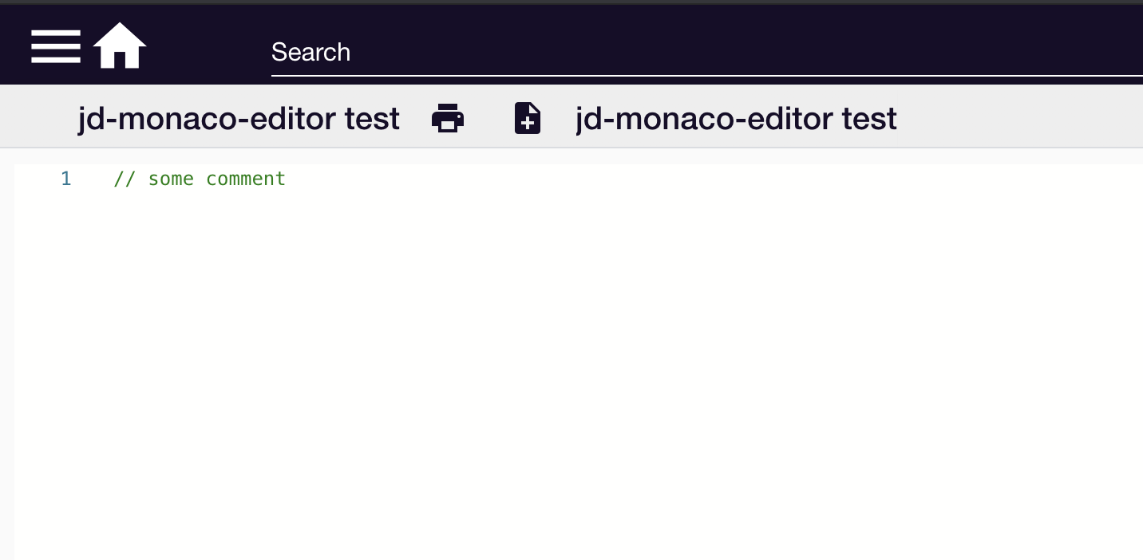Select the print icon next to the title
The image size is (1143, 560).
pyautogui.click(x=448, y=117)
